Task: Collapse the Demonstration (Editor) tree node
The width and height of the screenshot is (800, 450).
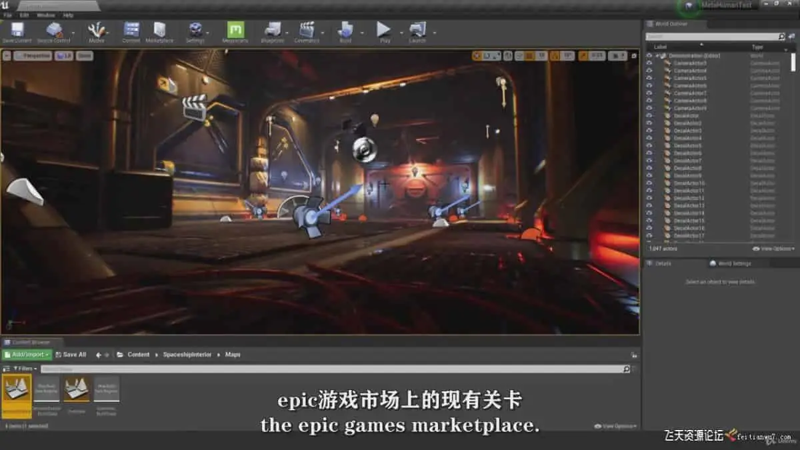Action: (657, 55)
